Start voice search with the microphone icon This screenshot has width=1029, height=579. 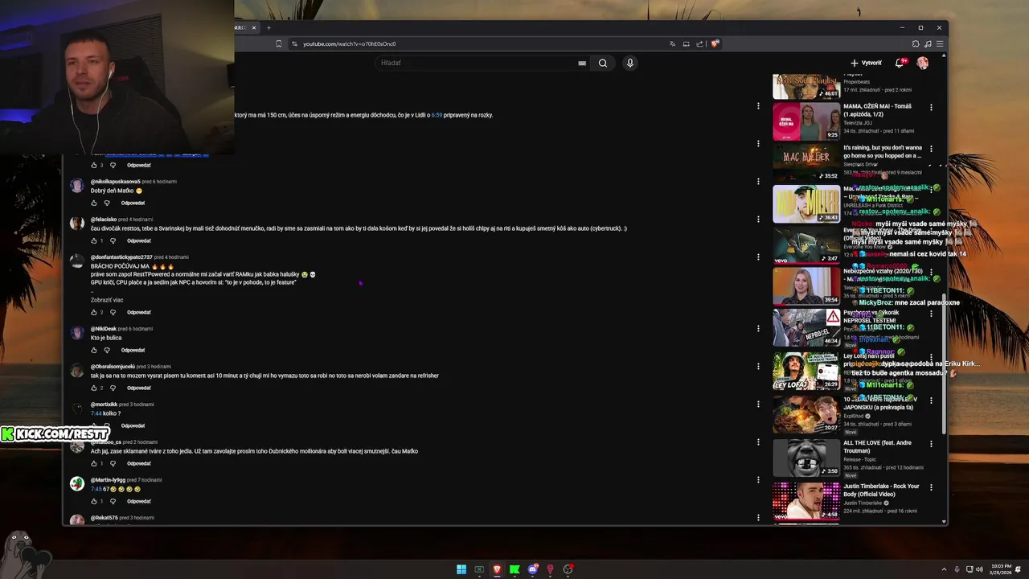point(629,63)
